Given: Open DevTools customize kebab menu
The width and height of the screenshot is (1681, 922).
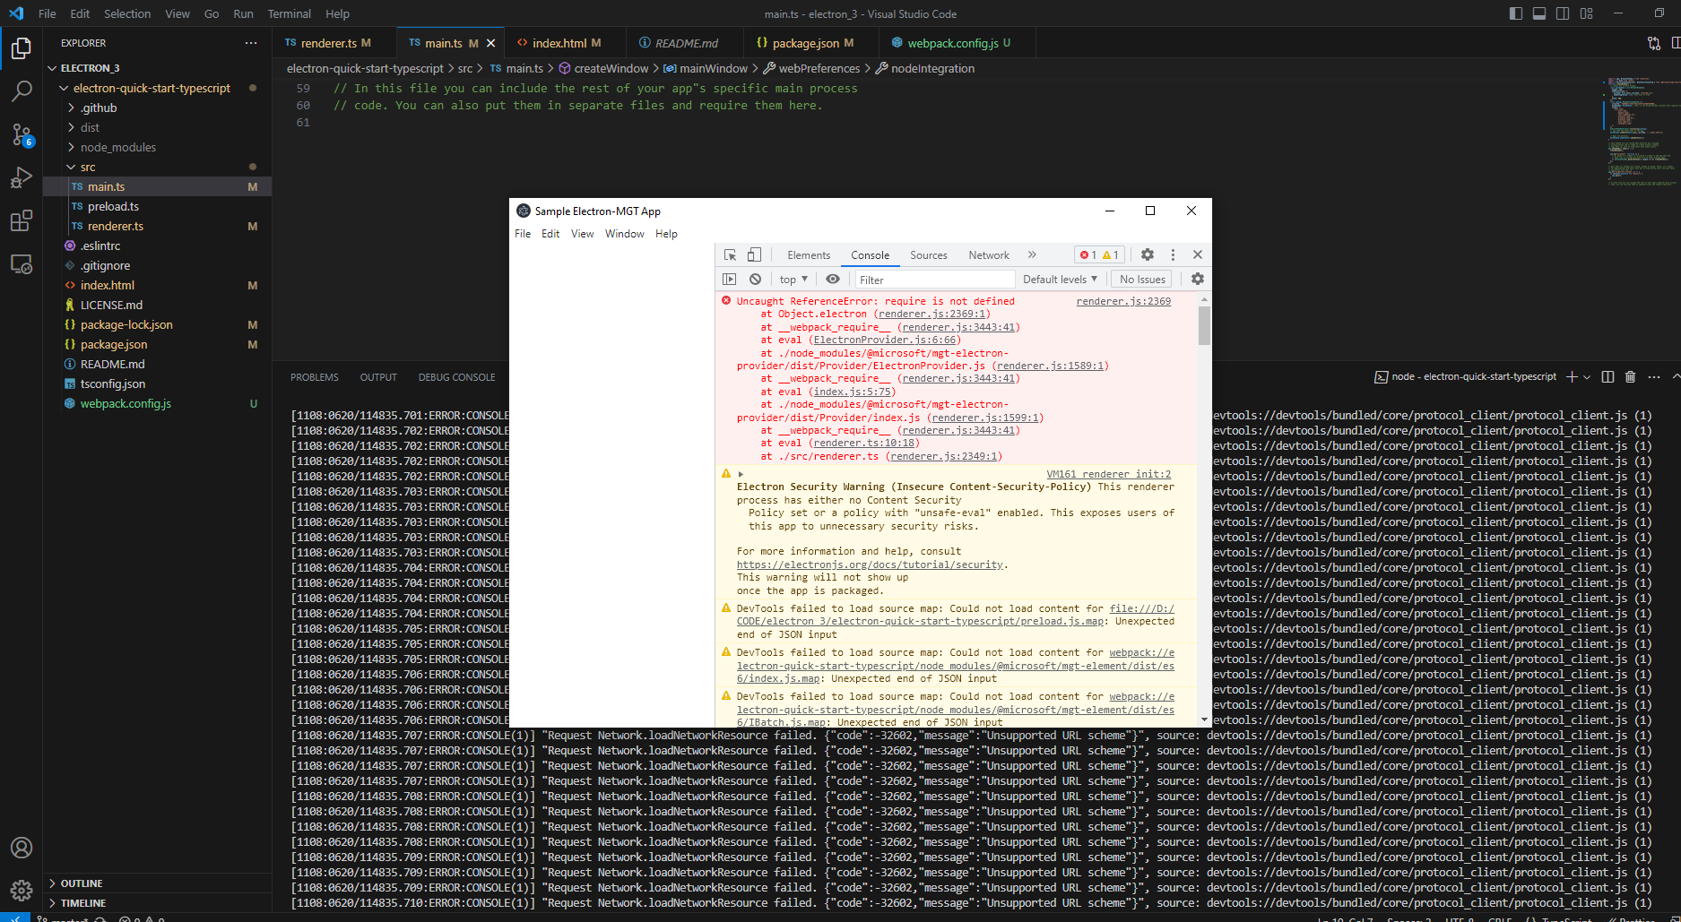Looking at the screenshot, I should [1173, 254].
